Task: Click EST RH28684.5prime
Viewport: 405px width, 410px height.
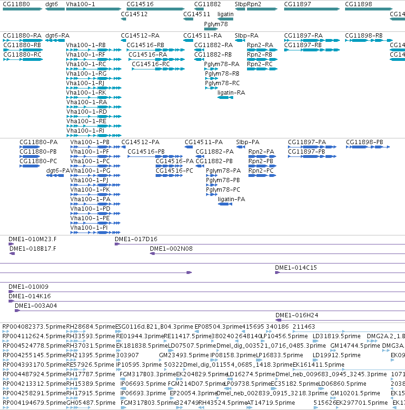Action: [x=90, y=327]
